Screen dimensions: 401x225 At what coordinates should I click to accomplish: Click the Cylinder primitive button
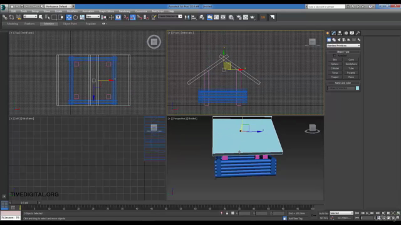335,68
